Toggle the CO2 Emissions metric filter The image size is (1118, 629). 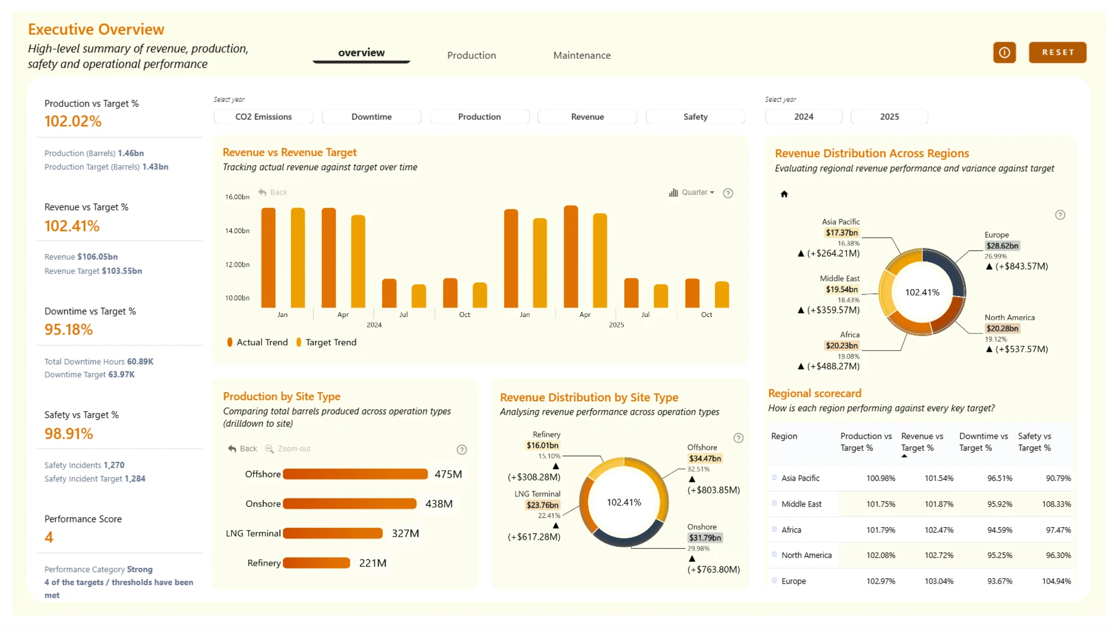click(x=263, y=116)
